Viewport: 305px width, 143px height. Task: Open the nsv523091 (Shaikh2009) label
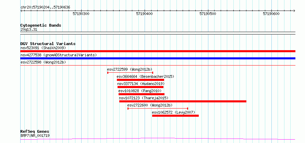pos(43,48)
